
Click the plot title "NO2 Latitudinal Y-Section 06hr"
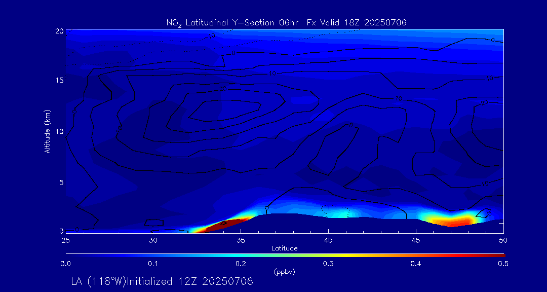233,23
